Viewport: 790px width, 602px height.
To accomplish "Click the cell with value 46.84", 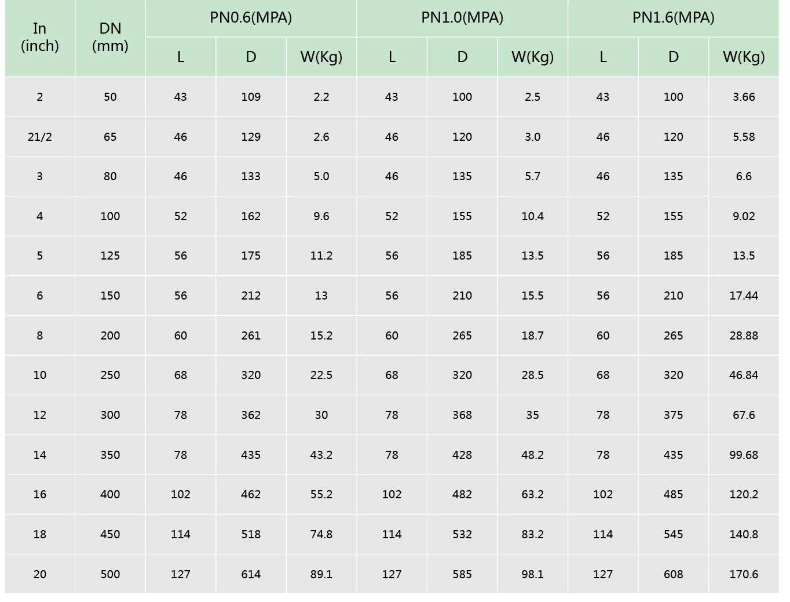I will 744,375.
